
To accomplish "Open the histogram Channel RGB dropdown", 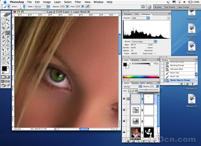I will point(140,18).
